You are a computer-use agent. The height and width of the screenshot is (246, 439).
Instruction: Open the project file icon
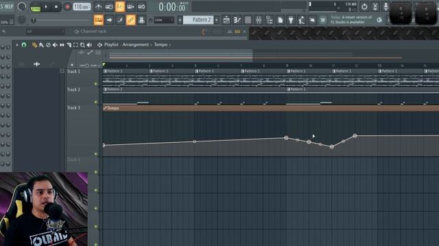tap(280, 20)
